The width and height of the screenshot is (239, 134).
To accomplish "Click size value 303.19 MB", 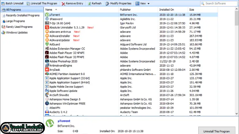I will (196, 95).
